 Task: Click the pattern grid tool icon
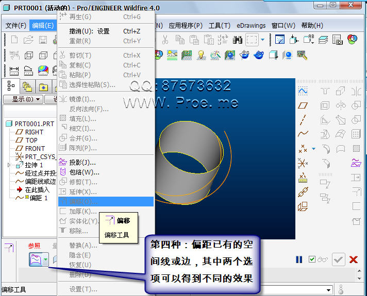pyautogui.click(x=356, y=134)
